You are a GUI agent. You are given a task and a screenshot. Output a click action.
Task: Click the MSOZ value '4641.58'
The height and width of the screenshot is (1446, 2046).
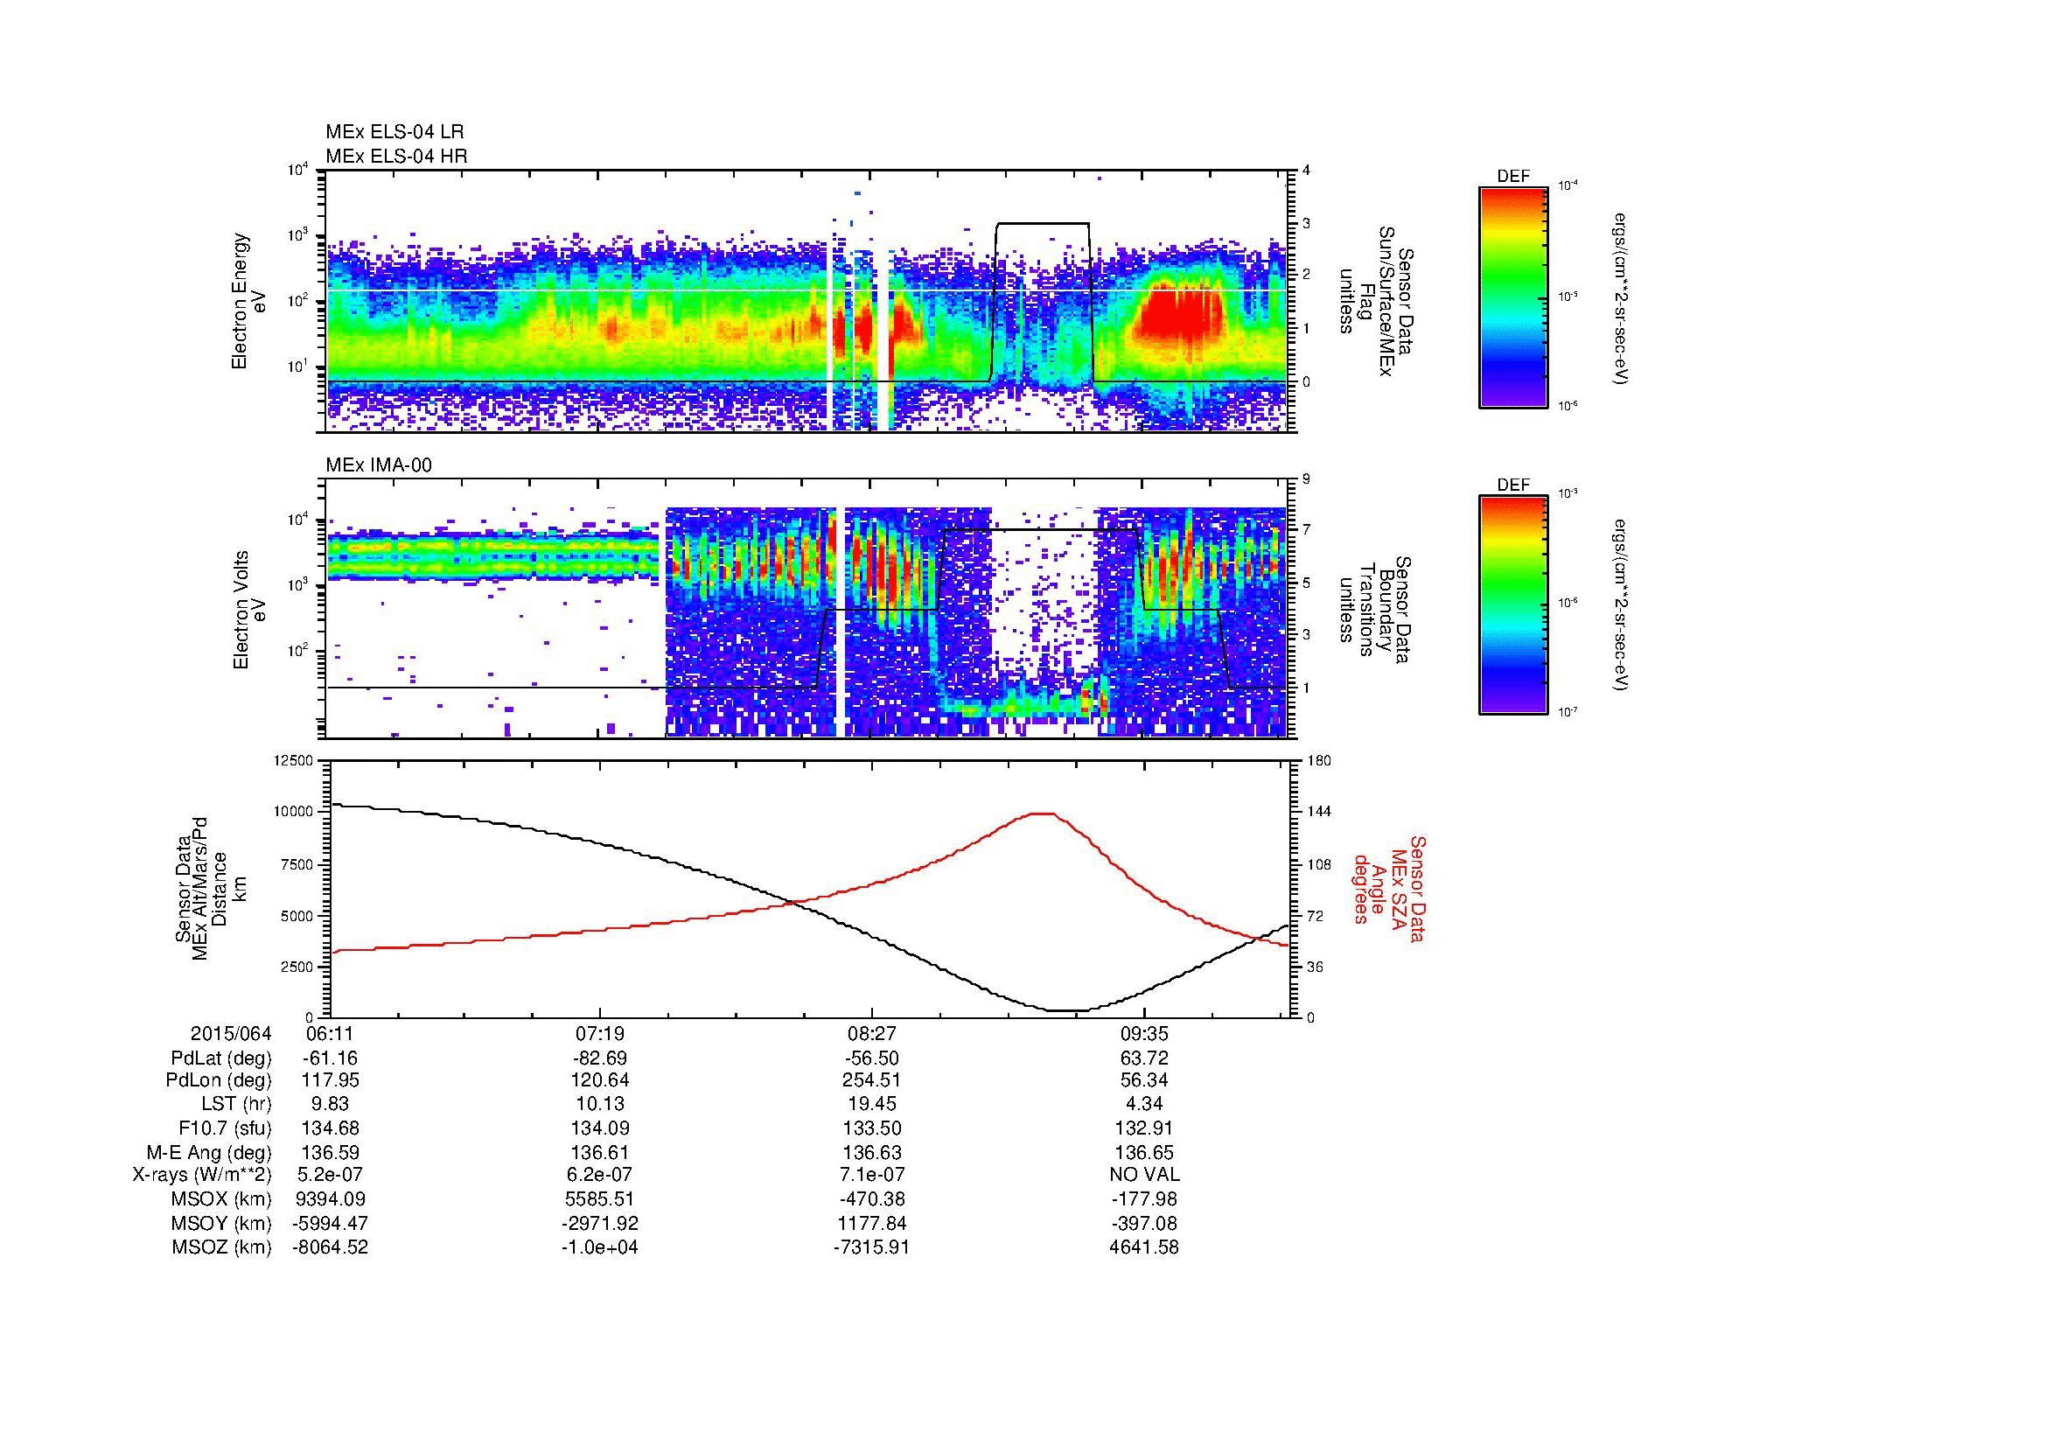point(1144,1247)
